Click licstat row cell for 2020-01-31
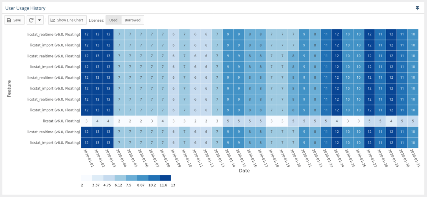The width and height of the screenshot is (427, 197). click(x=413, y=121)
